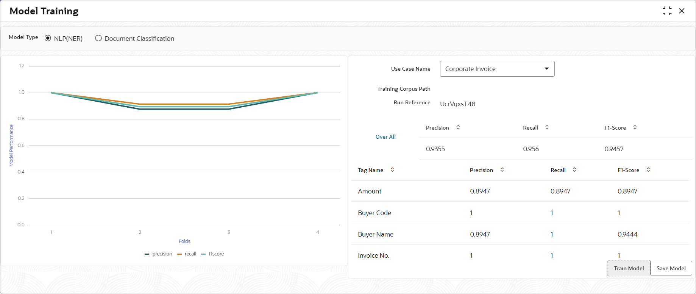Sort Overall table by Precision icon
The image size is (696, 294).
(458, 127)
